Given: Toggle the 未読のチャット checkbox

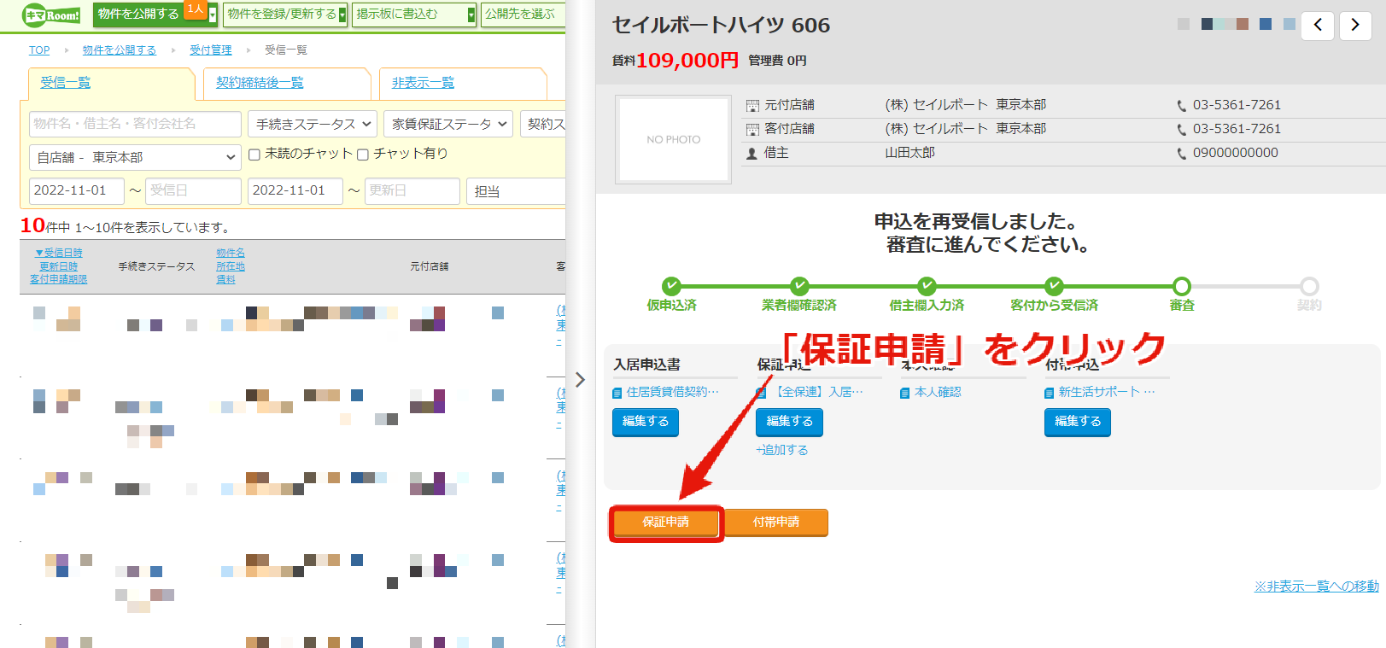Looking at the screenshot, I should (x=254, y=155).
